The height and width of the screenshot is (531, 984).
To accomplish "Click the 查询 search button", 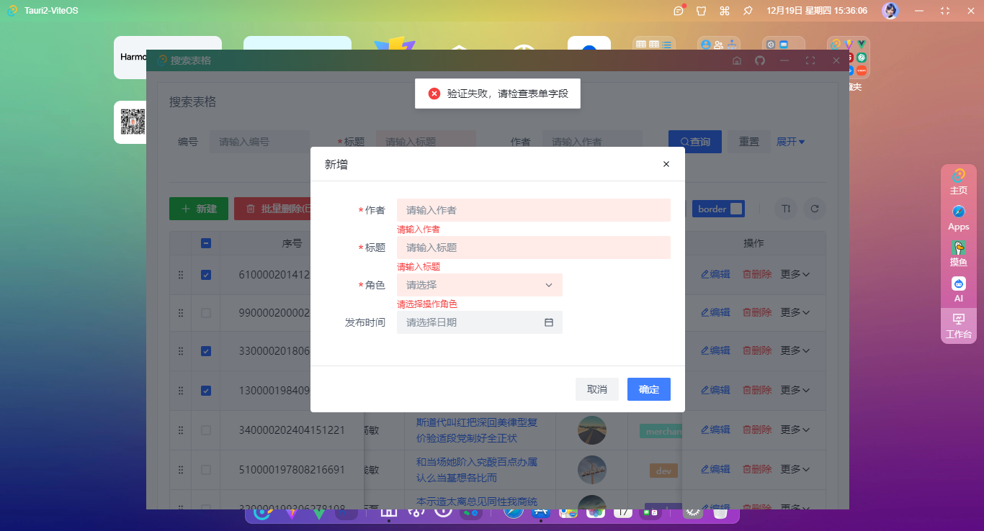I will tap(694, 141).
